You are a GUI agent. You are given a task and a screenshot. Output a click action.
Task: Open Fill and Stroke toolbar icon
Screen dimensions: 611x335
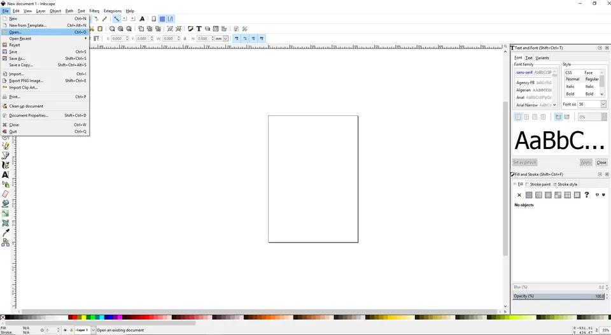click(x=190, y=29)
